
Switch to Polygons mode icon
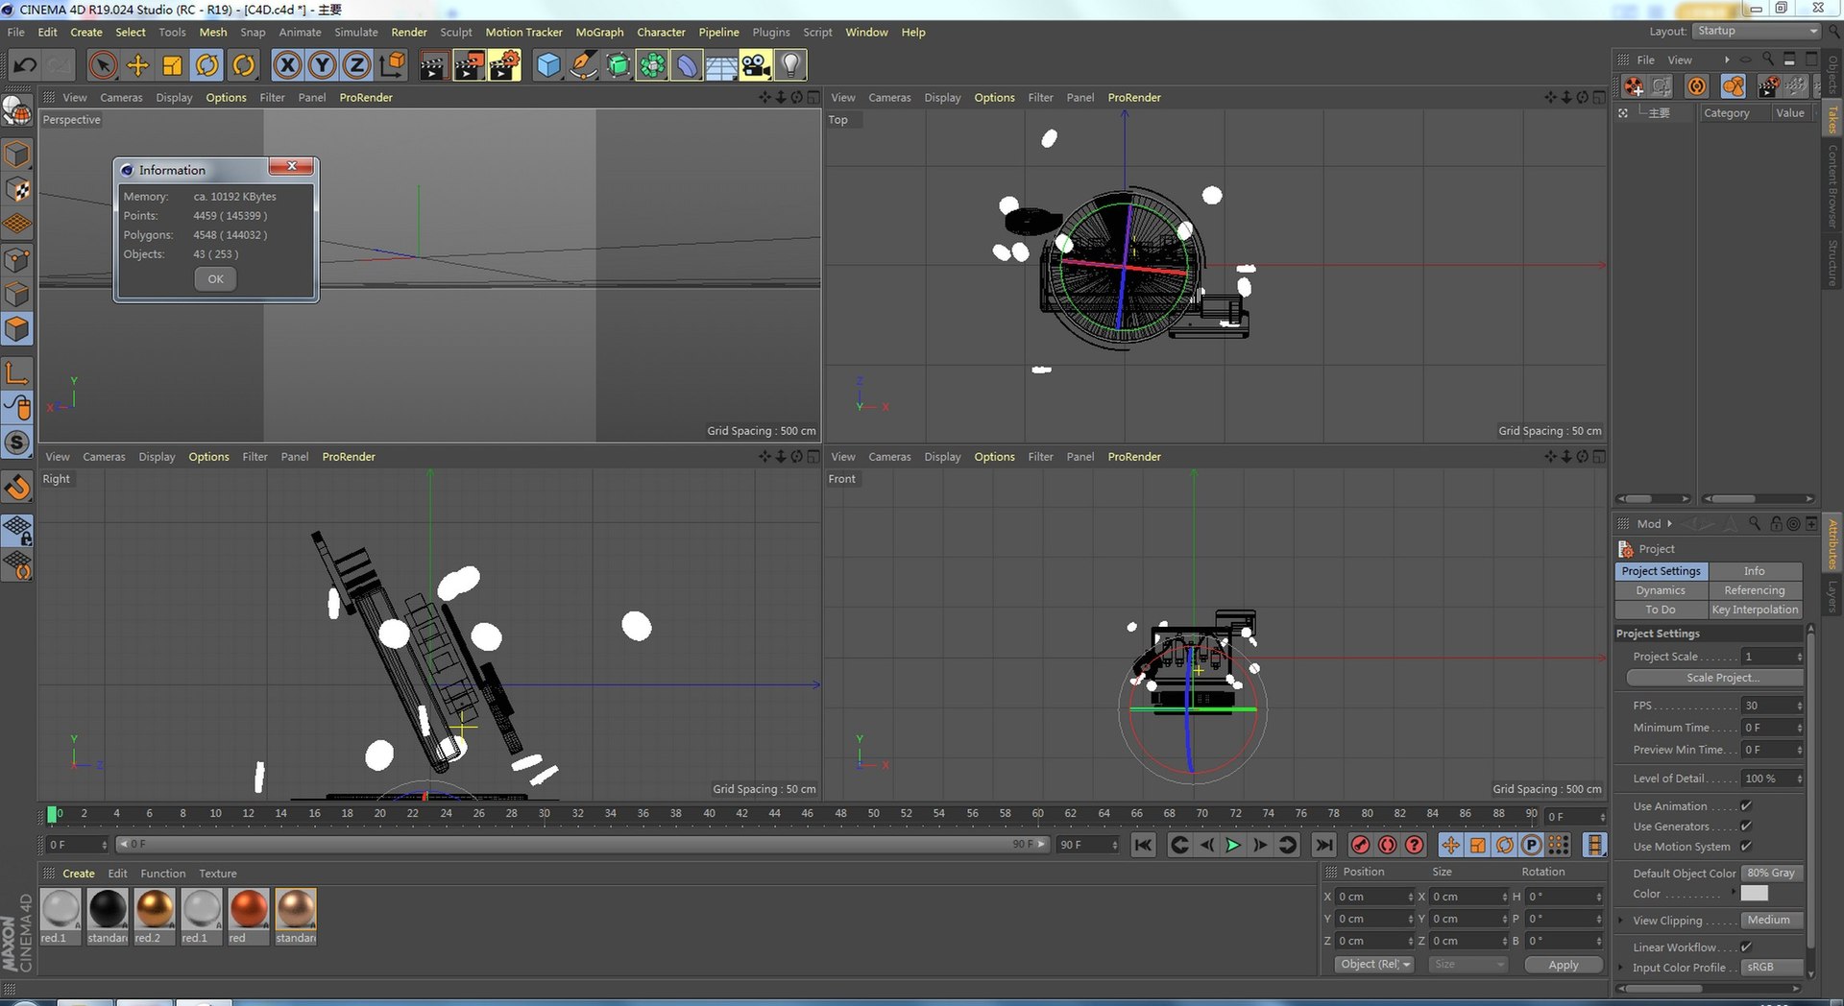(17, 329)
